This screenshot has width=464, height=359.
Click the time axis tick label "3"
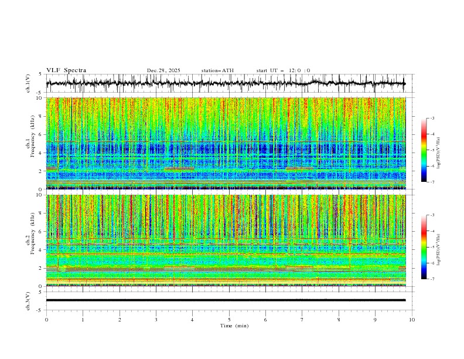pos(156,320)
